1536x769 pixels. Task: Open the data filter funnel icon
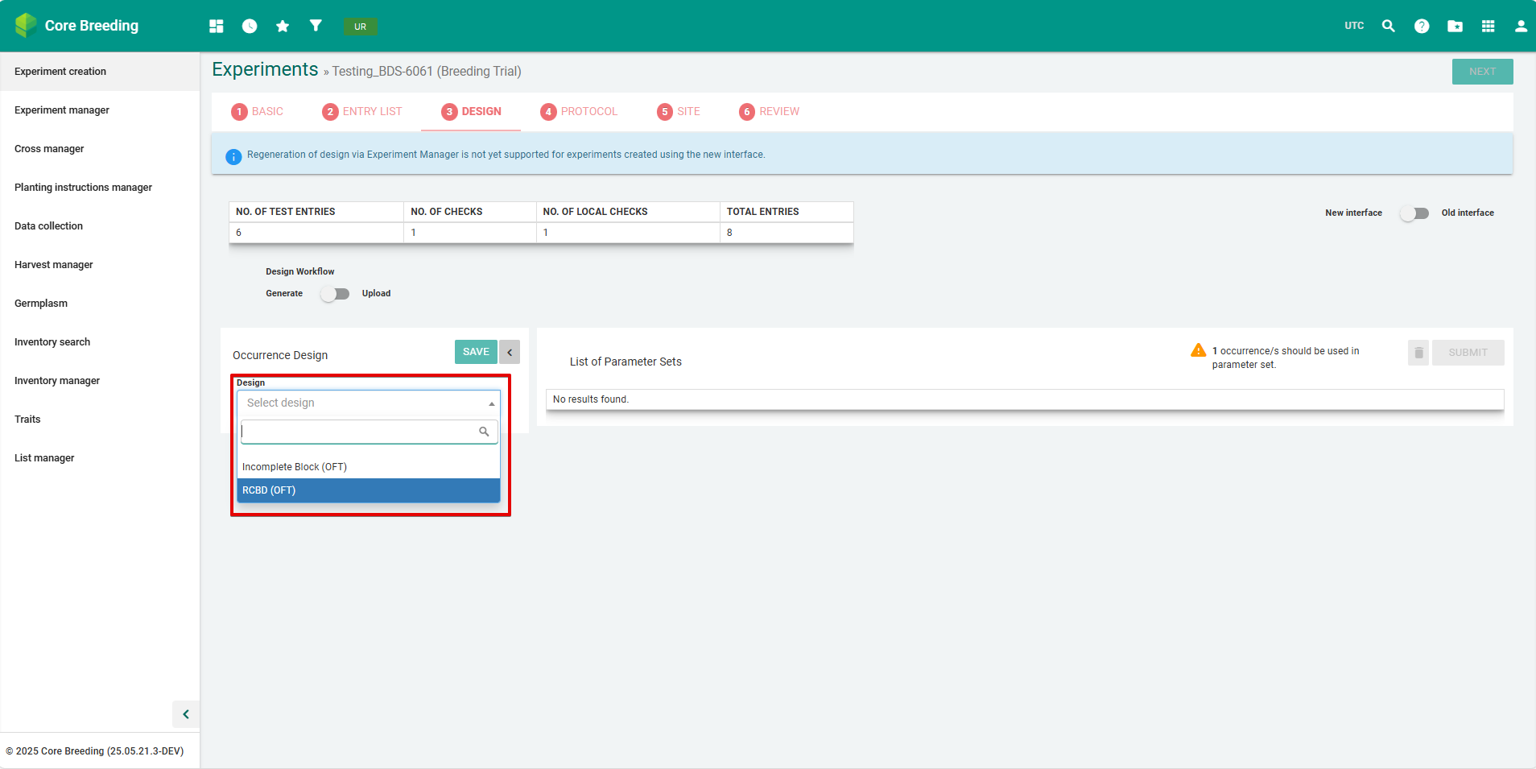(316, 26)
